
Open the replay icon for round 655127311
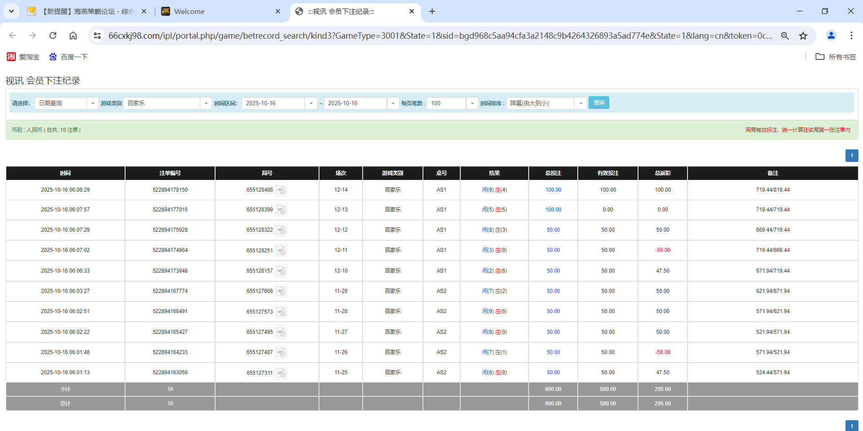point(281,373)
